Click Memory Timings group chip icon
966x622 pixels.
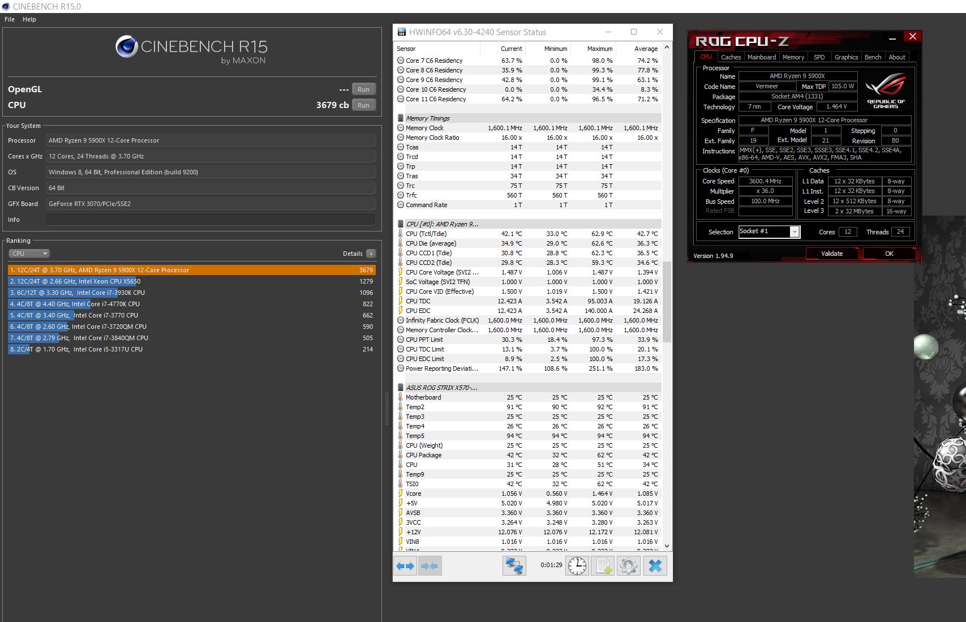tap(401, 118)
